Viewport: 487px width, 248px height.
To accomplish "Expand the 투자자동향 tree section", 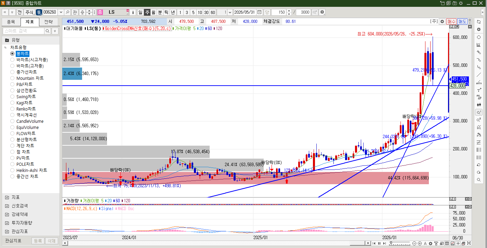I will click(7, 223).
